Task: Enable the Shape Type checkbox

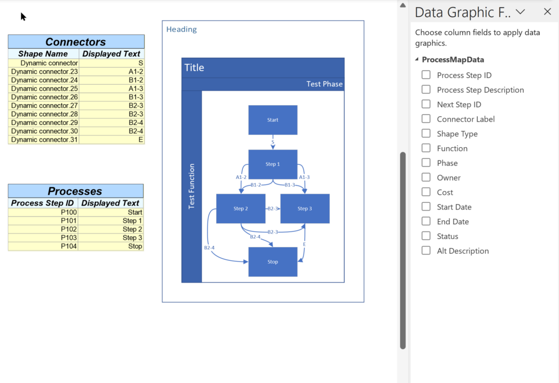Action: click(426, 134)
